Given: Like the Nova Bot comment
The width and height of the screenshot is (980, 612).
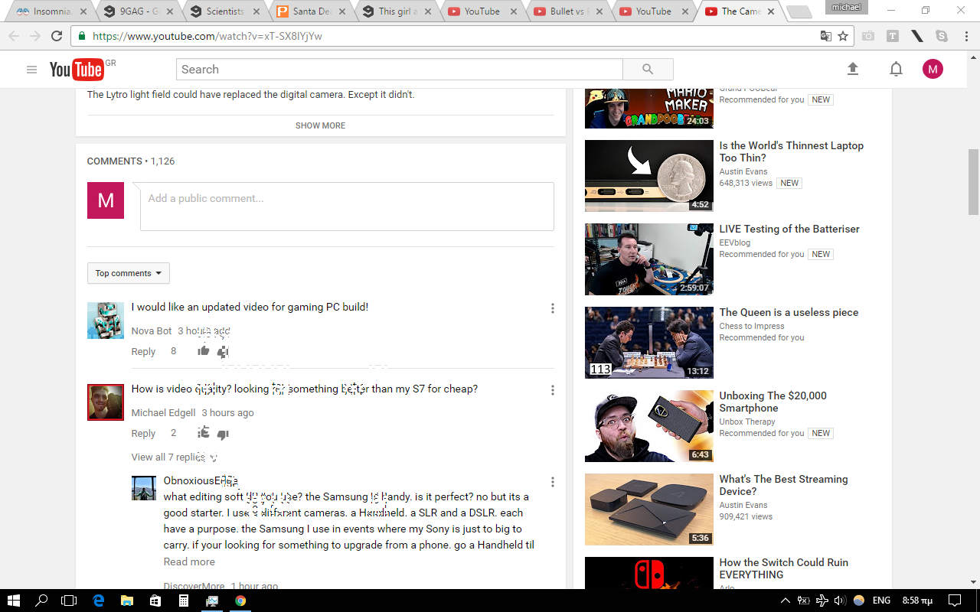Looking at the screenshot, I should click(x=204, y=351).
